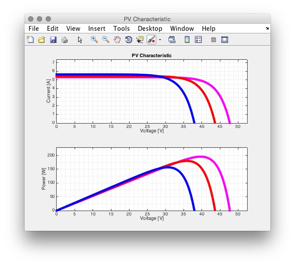
Task: Select the Edit Plot arrow tool
Action: 80,40
